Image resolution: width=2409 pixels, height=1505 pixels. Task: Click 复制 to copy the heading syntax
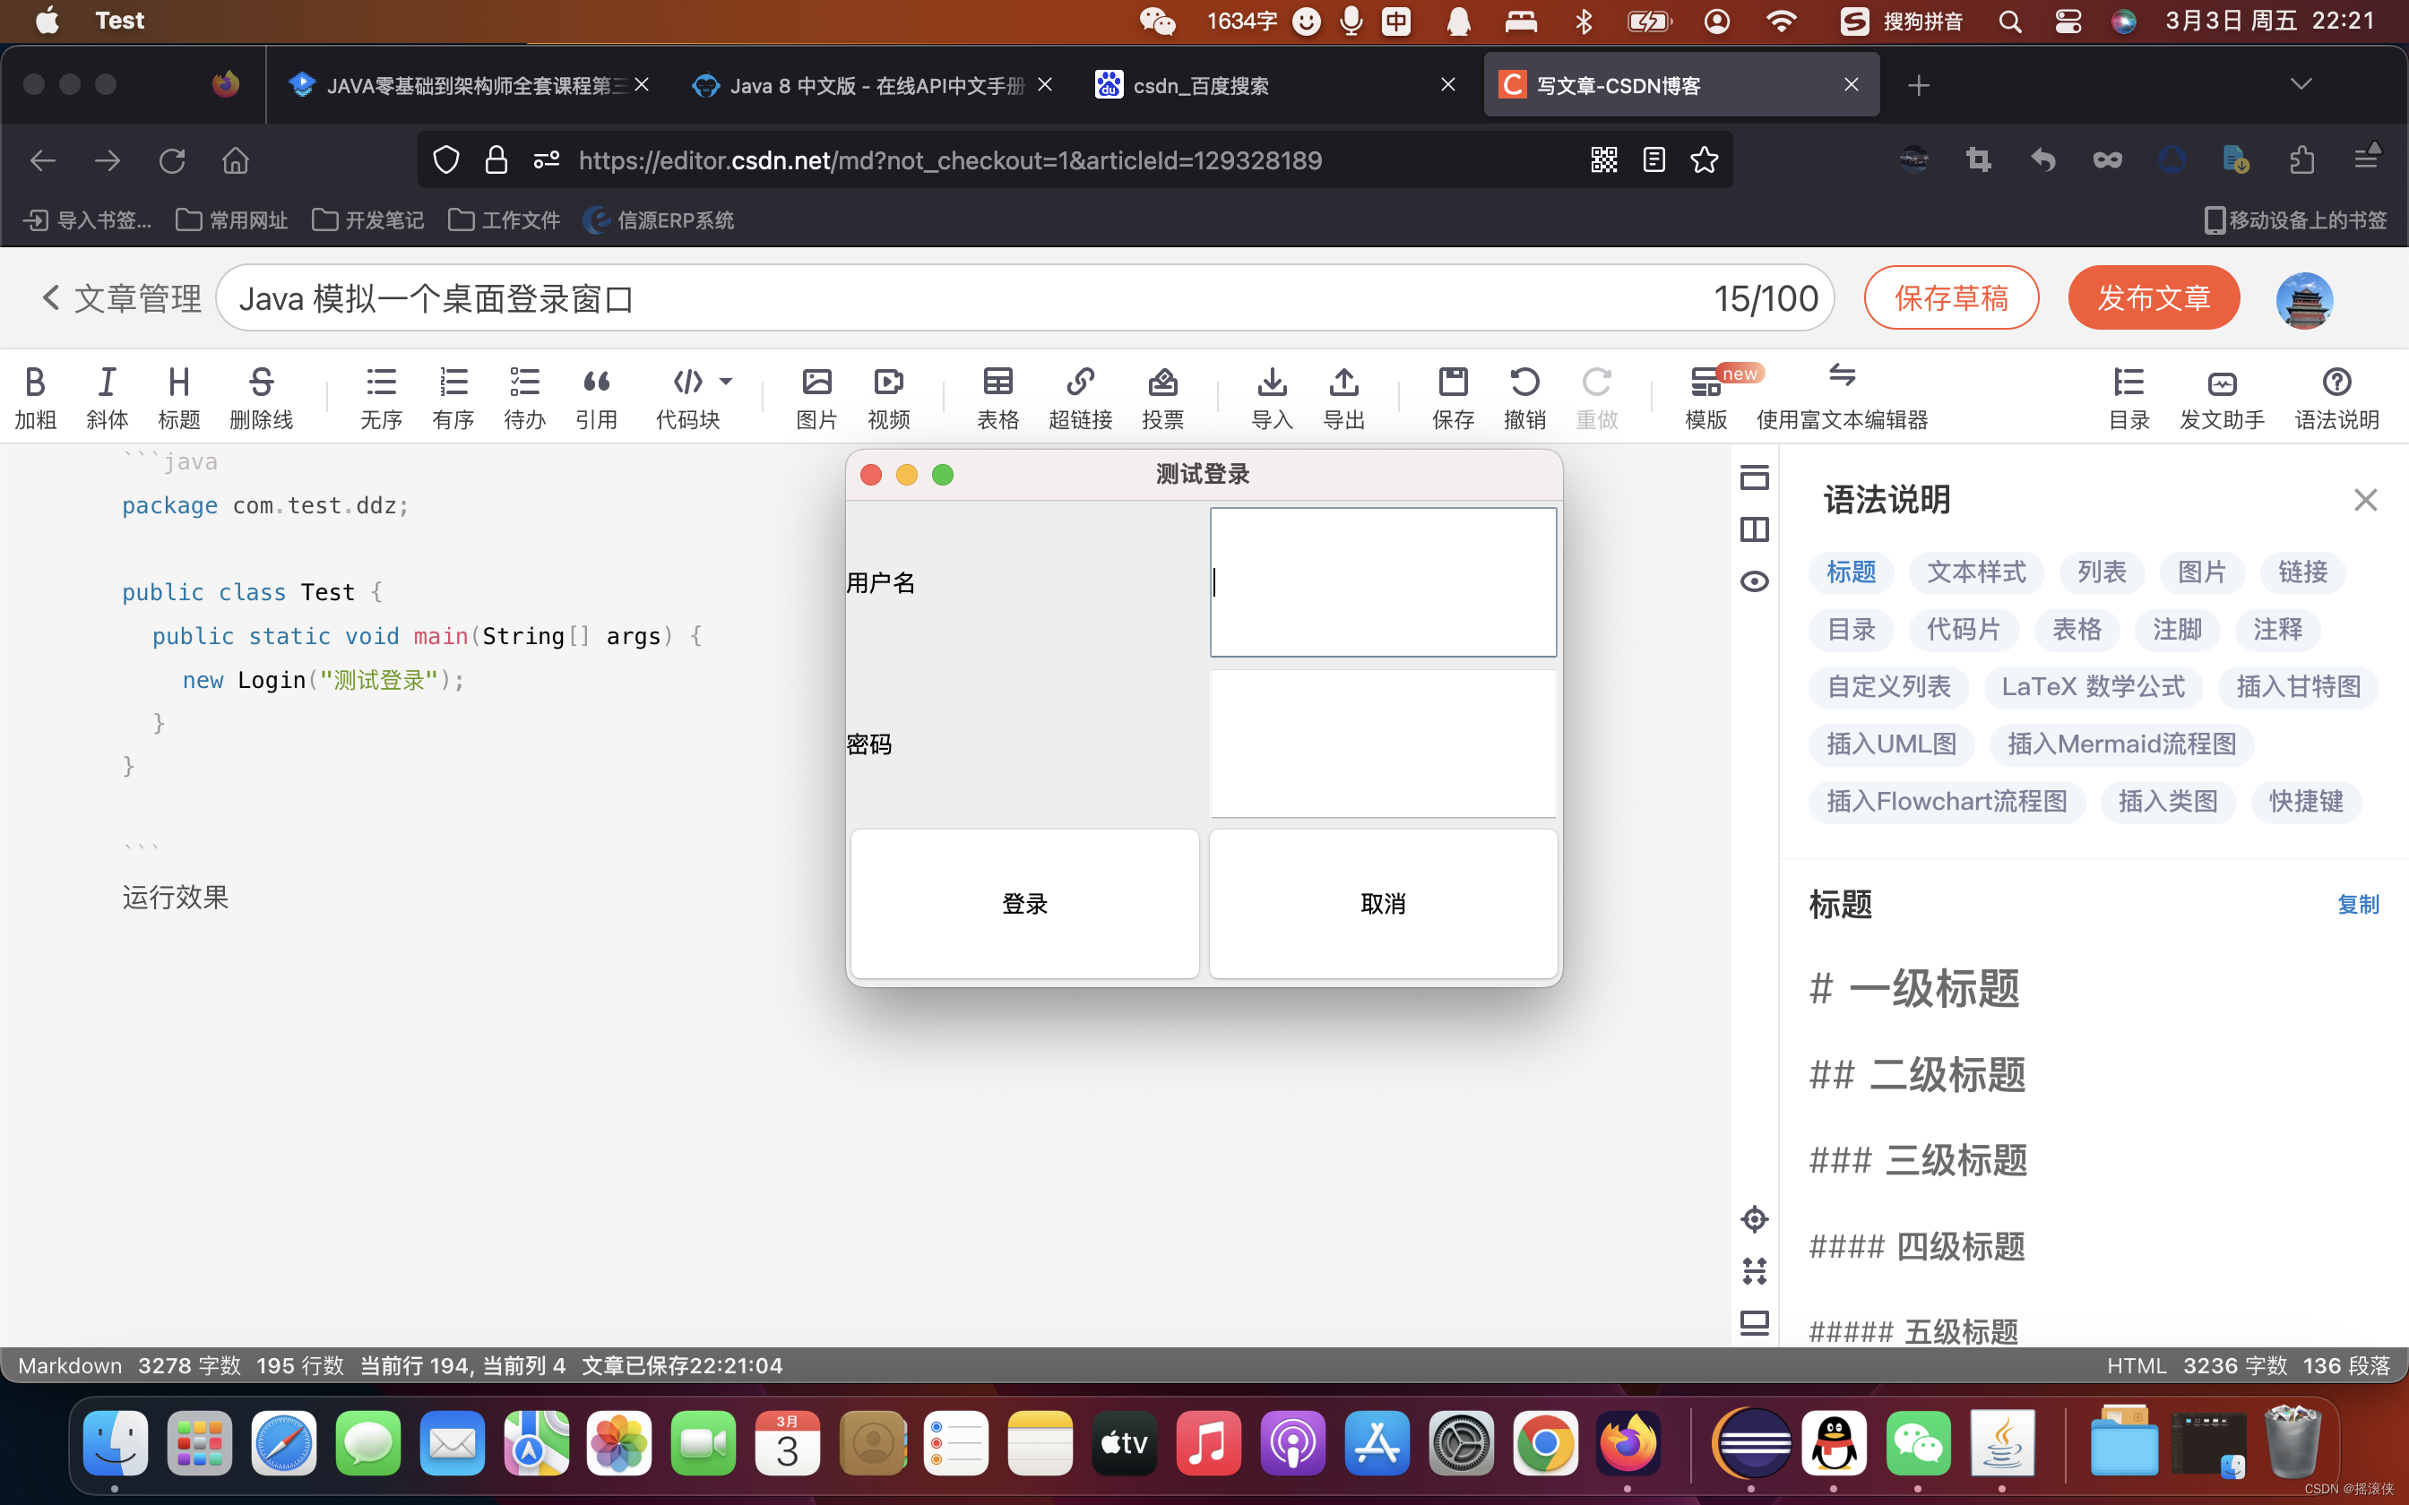coord(2358,904)
